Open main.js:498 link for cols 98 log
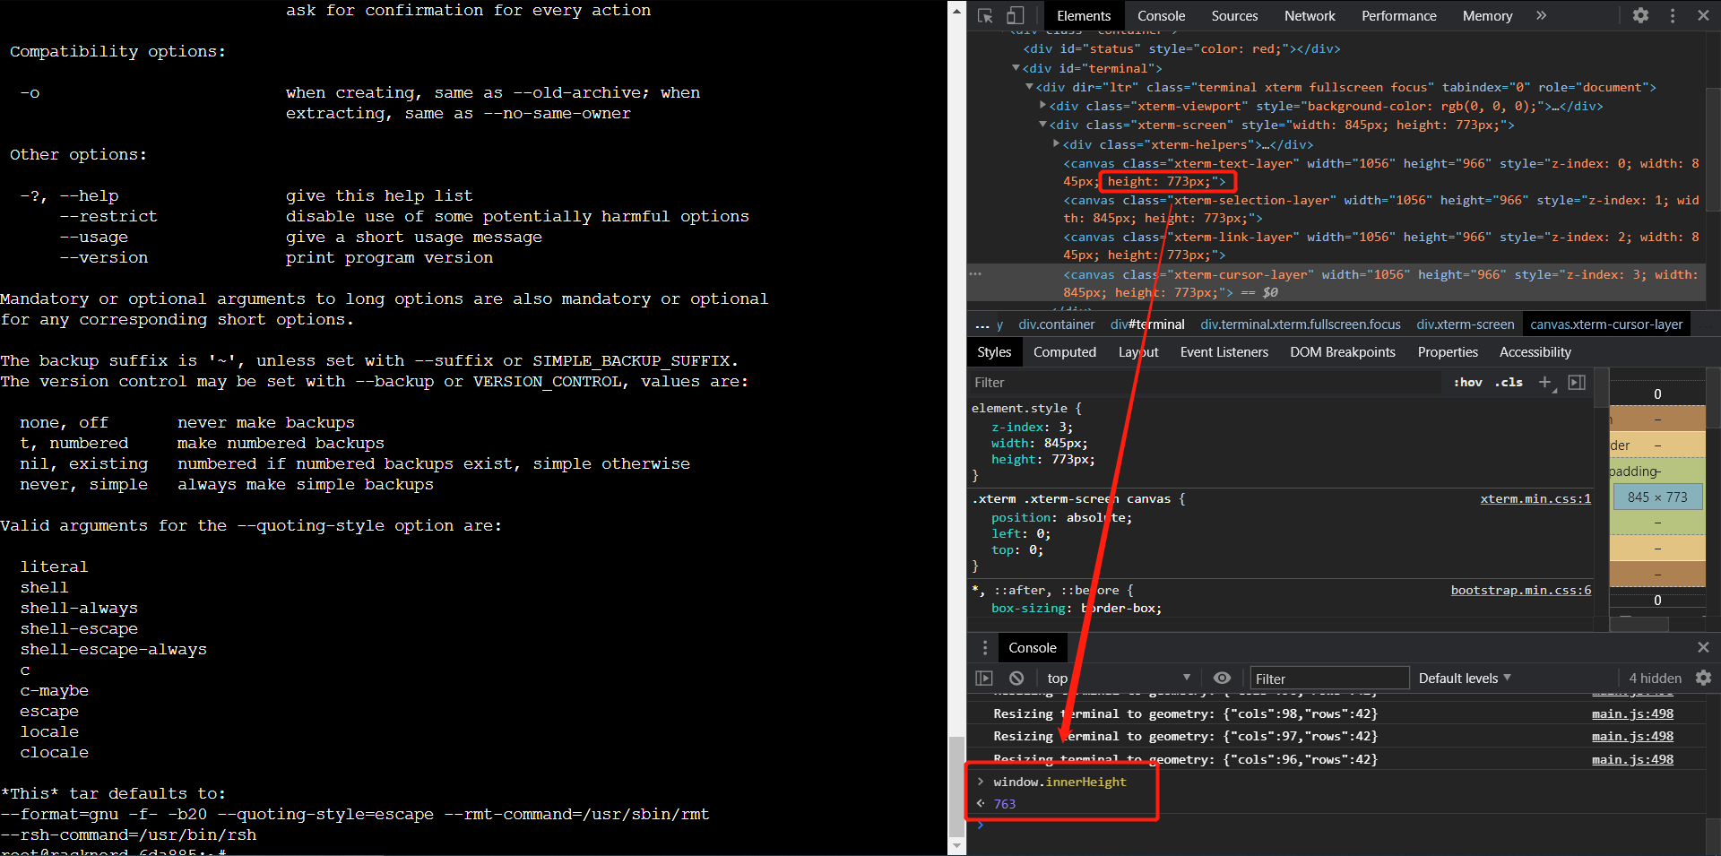The width and height of the screenshot is (1721, 856). click(1632, 714)
